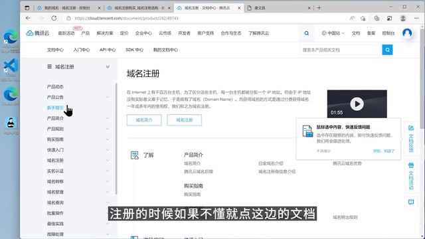Switch to the last document tab
This screenshot has width=425, height=239.
point(279,8)
